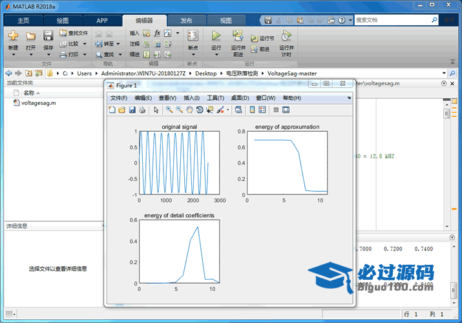Click the 前进 advance button
This screenshot has width=462, height=323.
tap(260, 49)
